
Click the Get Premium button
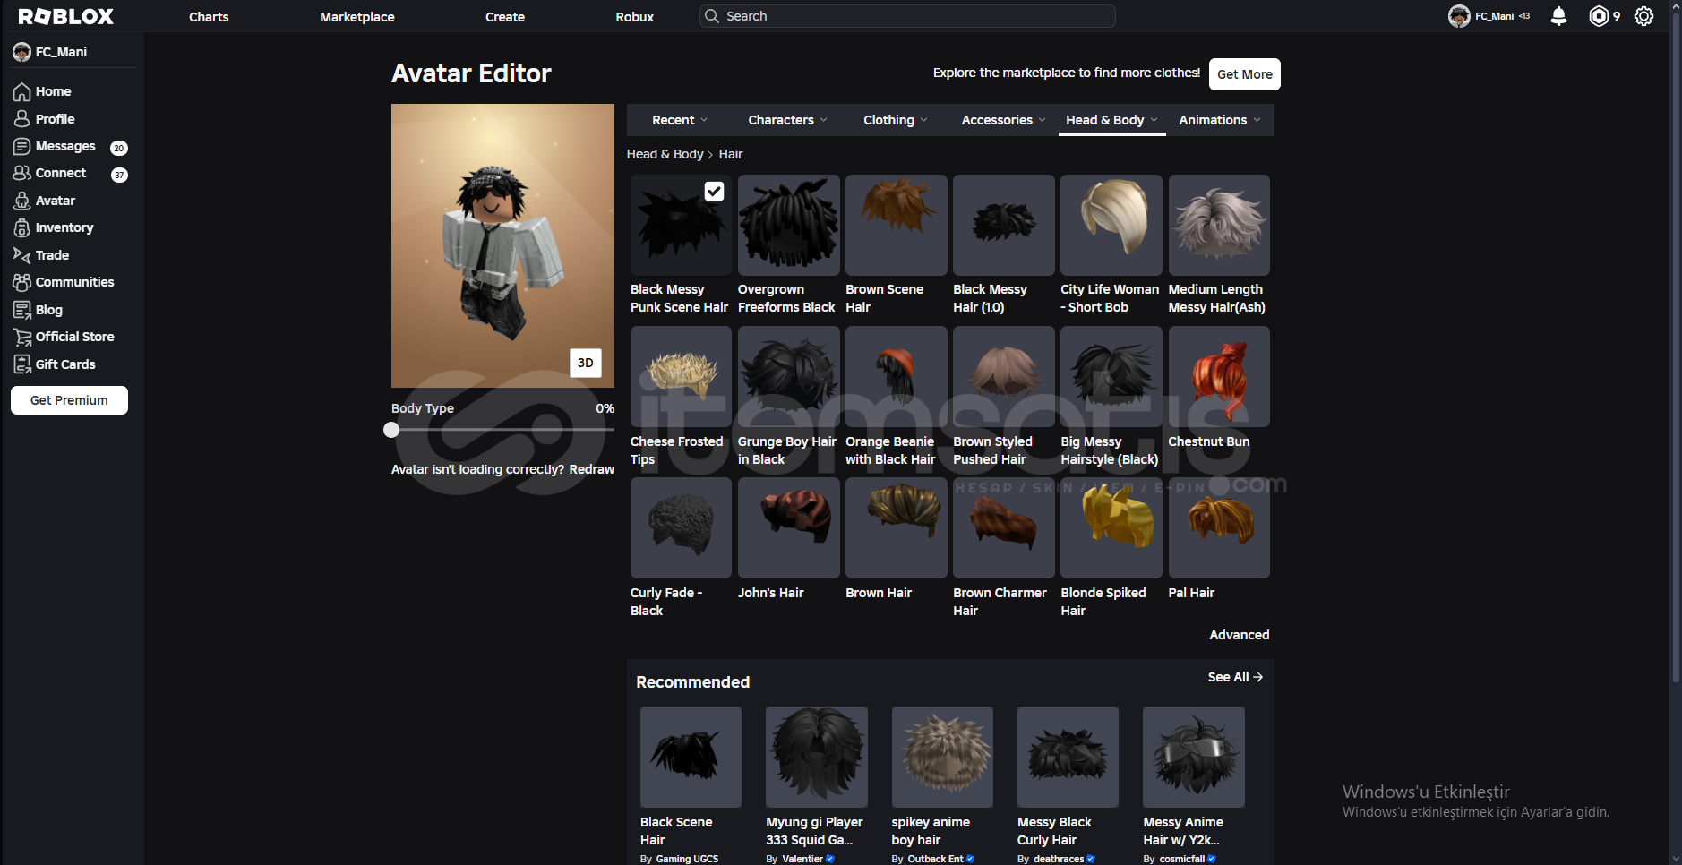tap(69, 400)
